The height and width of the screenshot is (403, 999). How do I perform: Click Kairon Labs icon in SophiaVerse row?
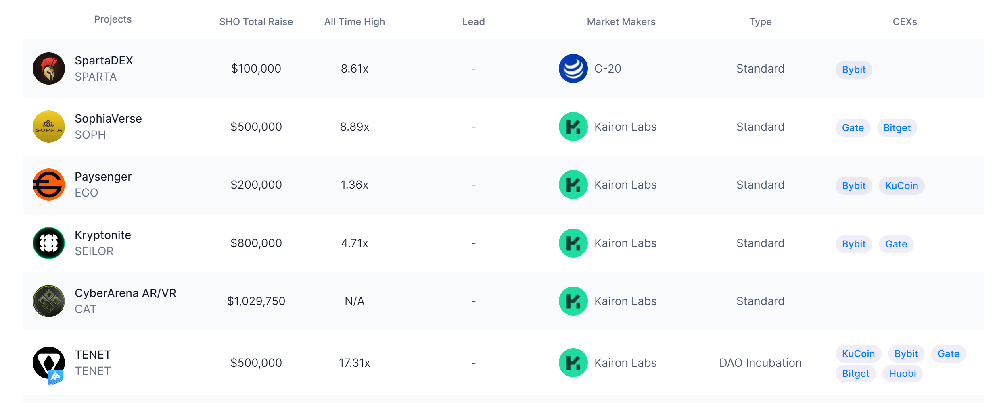pos(573,127)
